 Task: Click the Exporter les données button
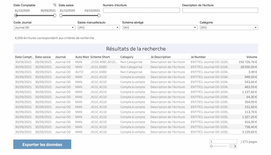pos(42,144)
